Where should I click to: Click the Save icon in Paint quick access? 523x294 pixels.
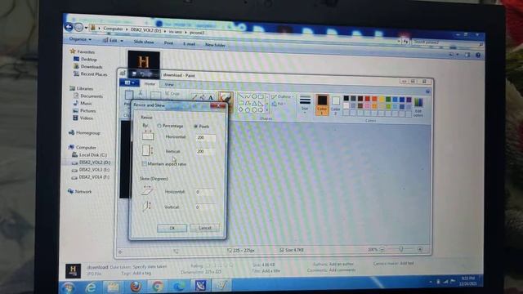point(134,73)
